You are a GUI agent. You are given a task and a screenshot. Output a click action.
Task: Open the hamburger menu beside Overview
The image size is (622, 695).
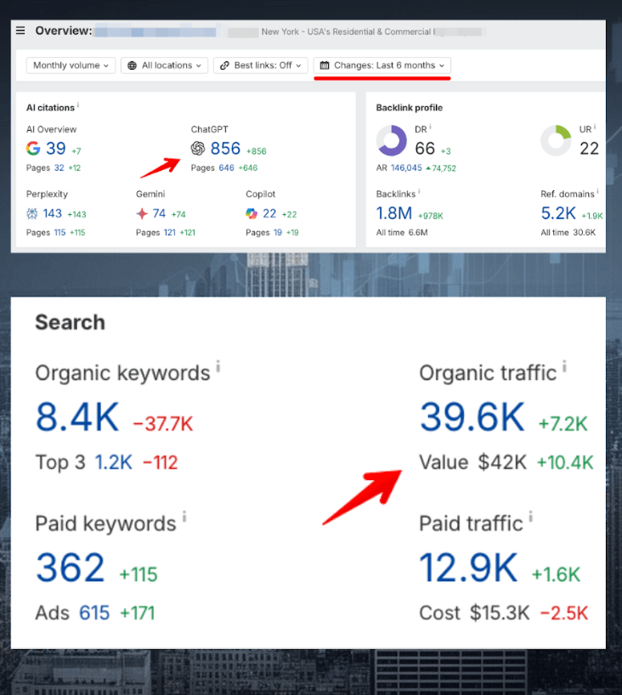(21, 31)
